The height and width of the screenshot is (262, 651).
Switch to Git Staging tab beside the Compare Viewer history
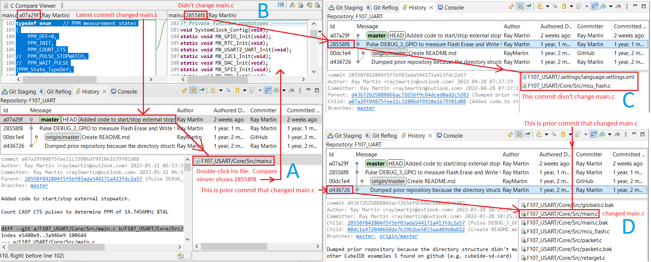point(19,91)
